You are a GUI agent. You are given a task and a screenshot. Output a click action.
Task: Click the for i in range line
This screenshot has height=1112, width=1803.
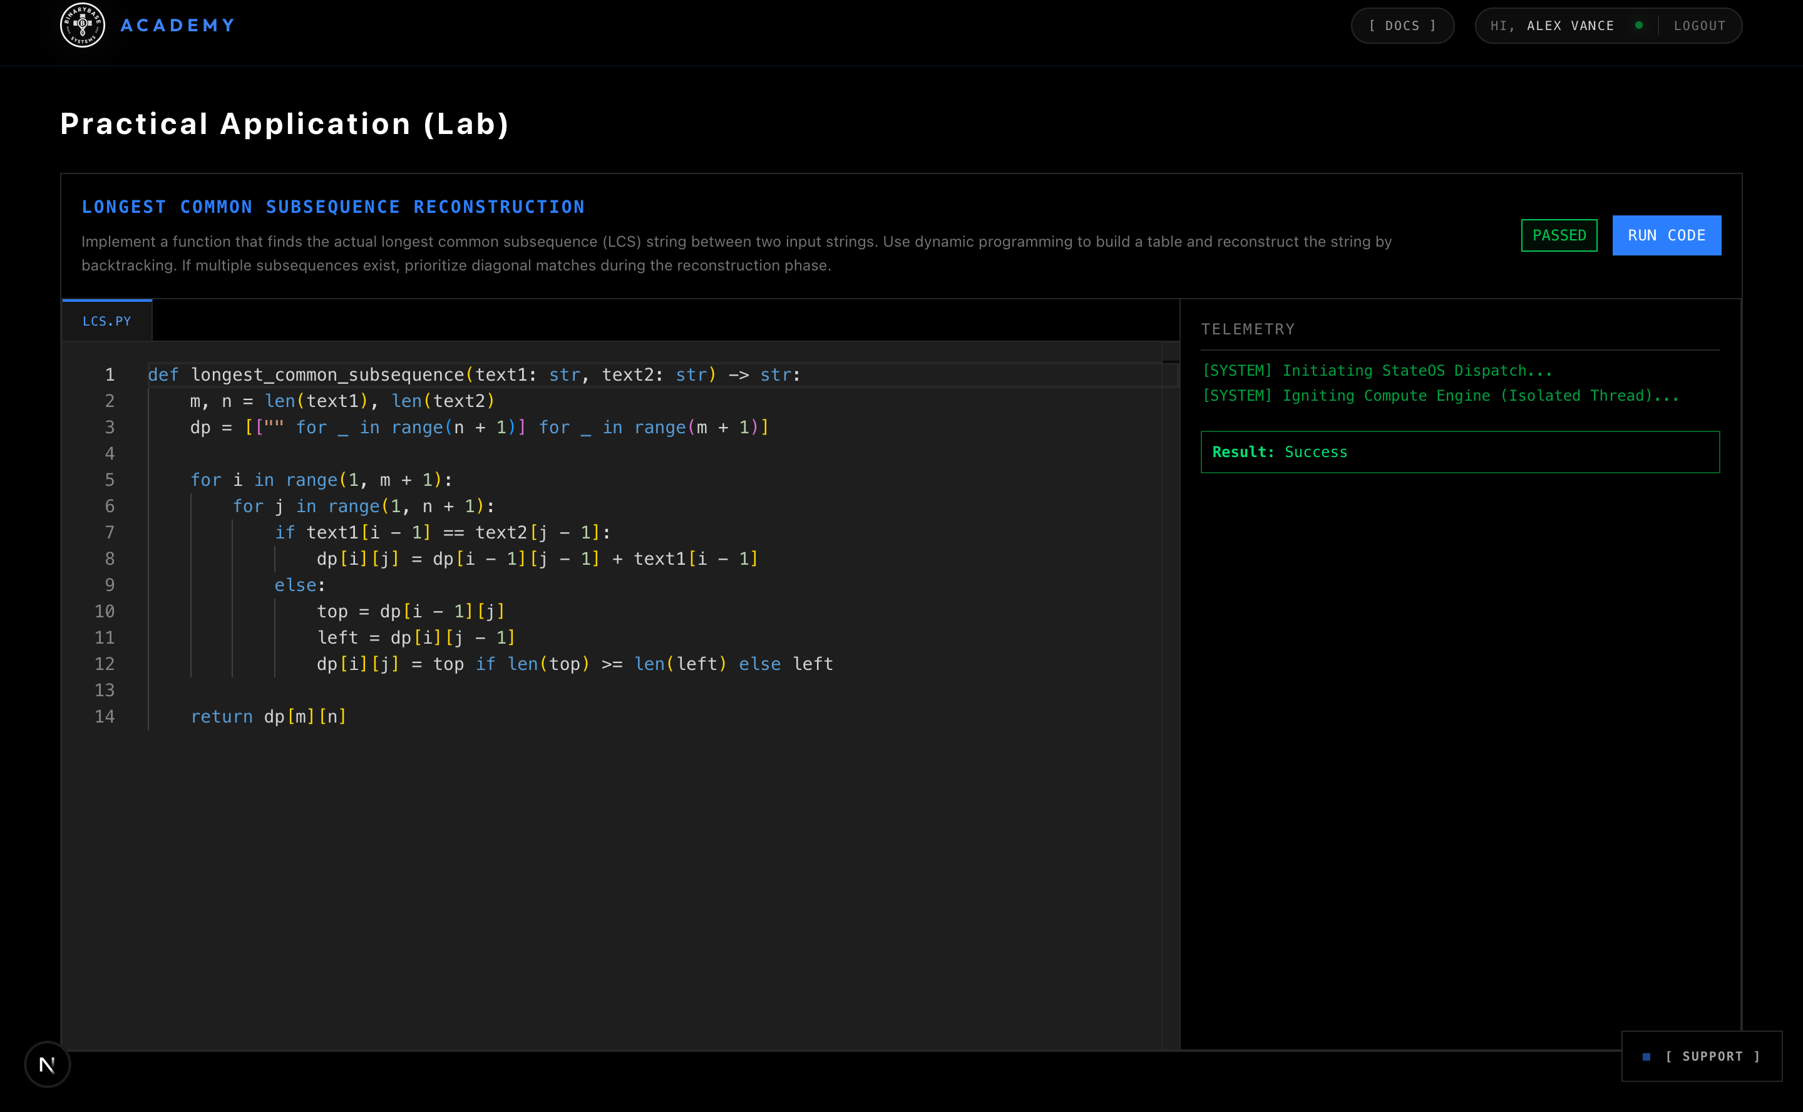click(321, 480)
